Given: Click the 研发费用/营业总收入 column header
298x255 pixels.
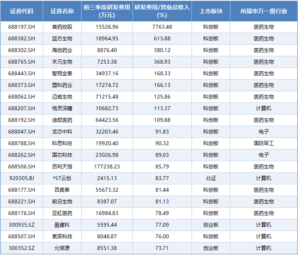Looking at the screenshot, I should coord(162,11).
